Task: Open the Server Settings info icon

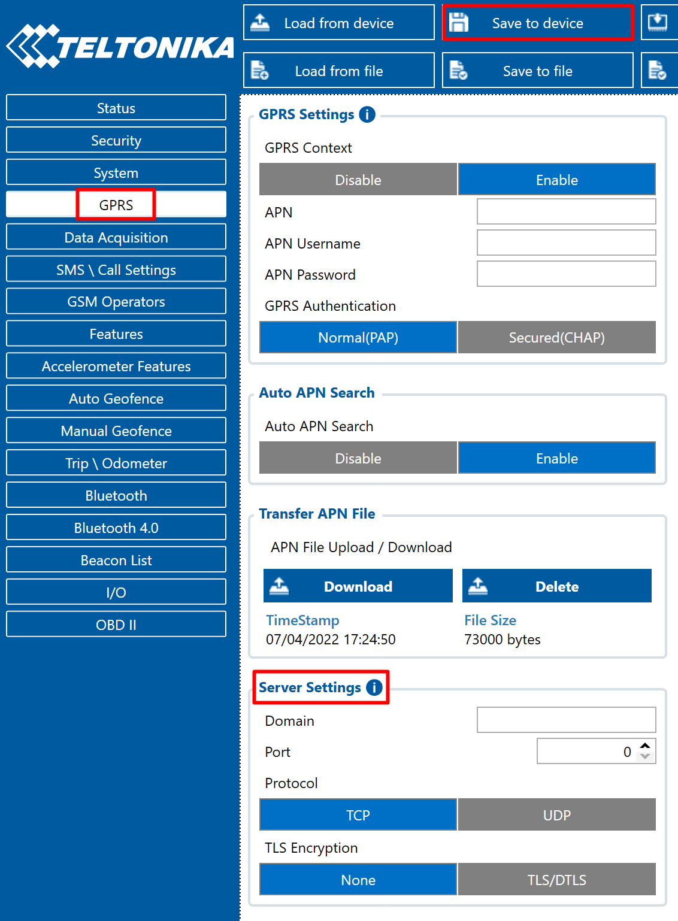Action: coord(374,687)
